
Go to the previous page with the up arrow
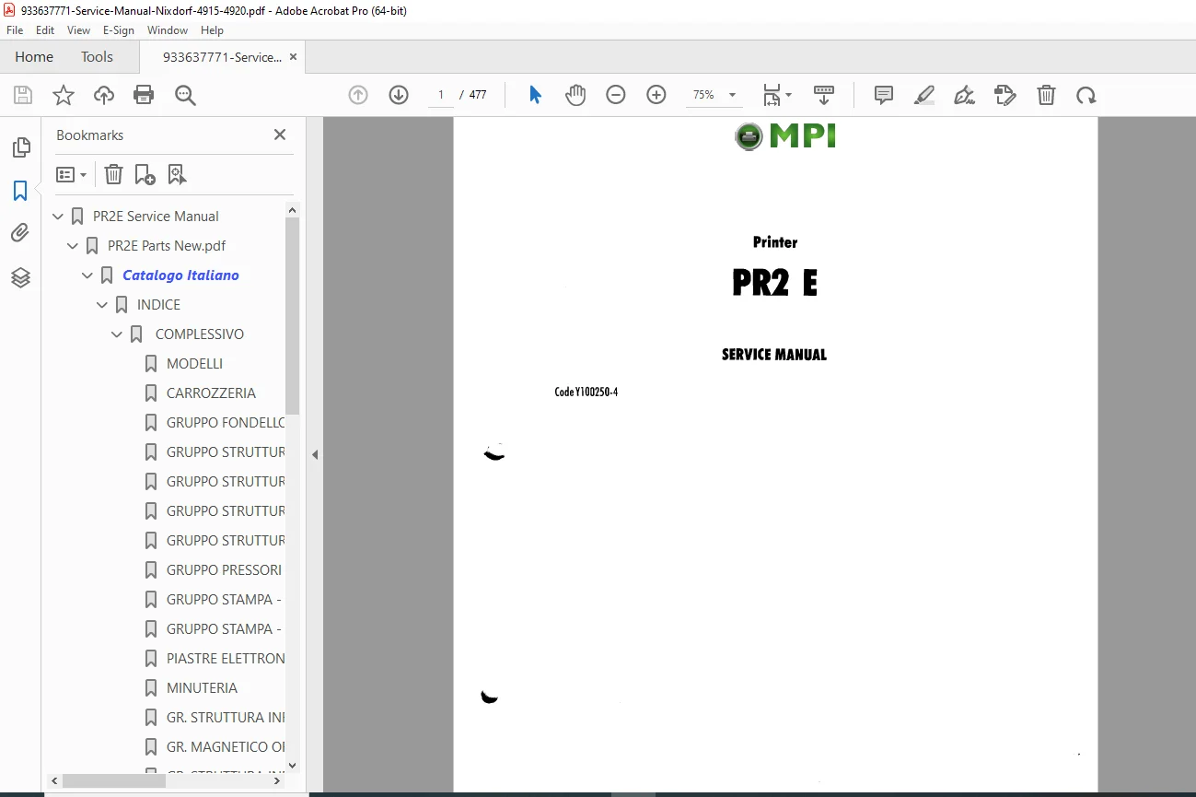tap(358, 95)
